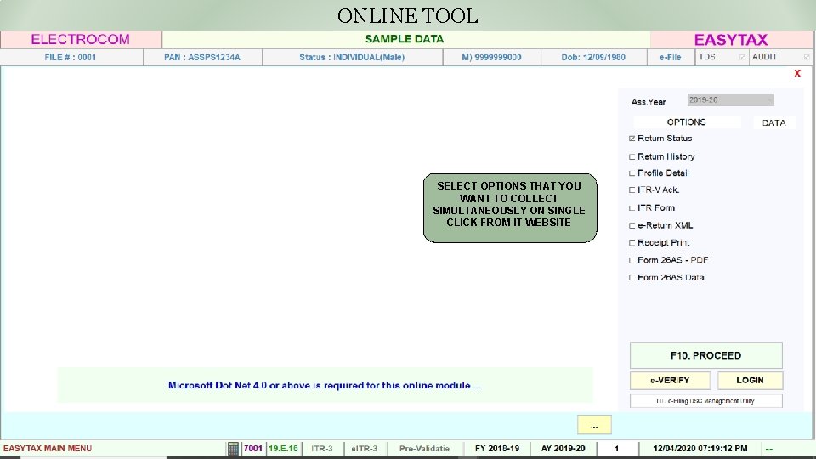Click the PAN : ASSPS1234A cell

point(202,57)
